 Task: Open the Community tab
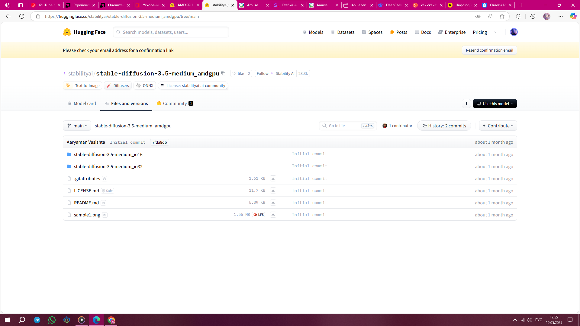coord(175,104)
